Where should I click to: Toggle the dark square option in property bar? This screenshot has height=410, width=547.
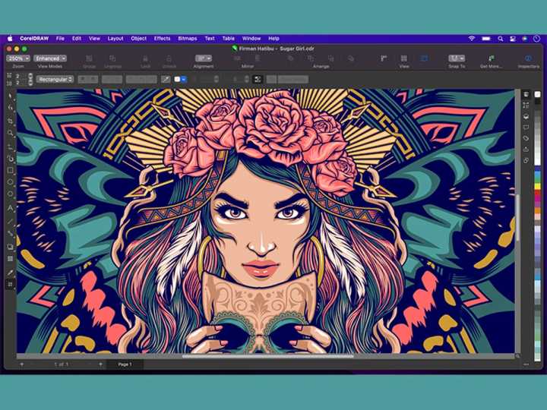(x=258, y=80)
